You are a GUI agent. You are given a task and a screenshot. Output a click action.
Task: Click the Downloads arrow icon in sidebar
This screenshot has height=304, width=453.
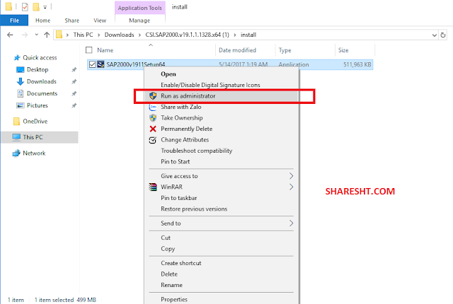(x=21, y=81)
